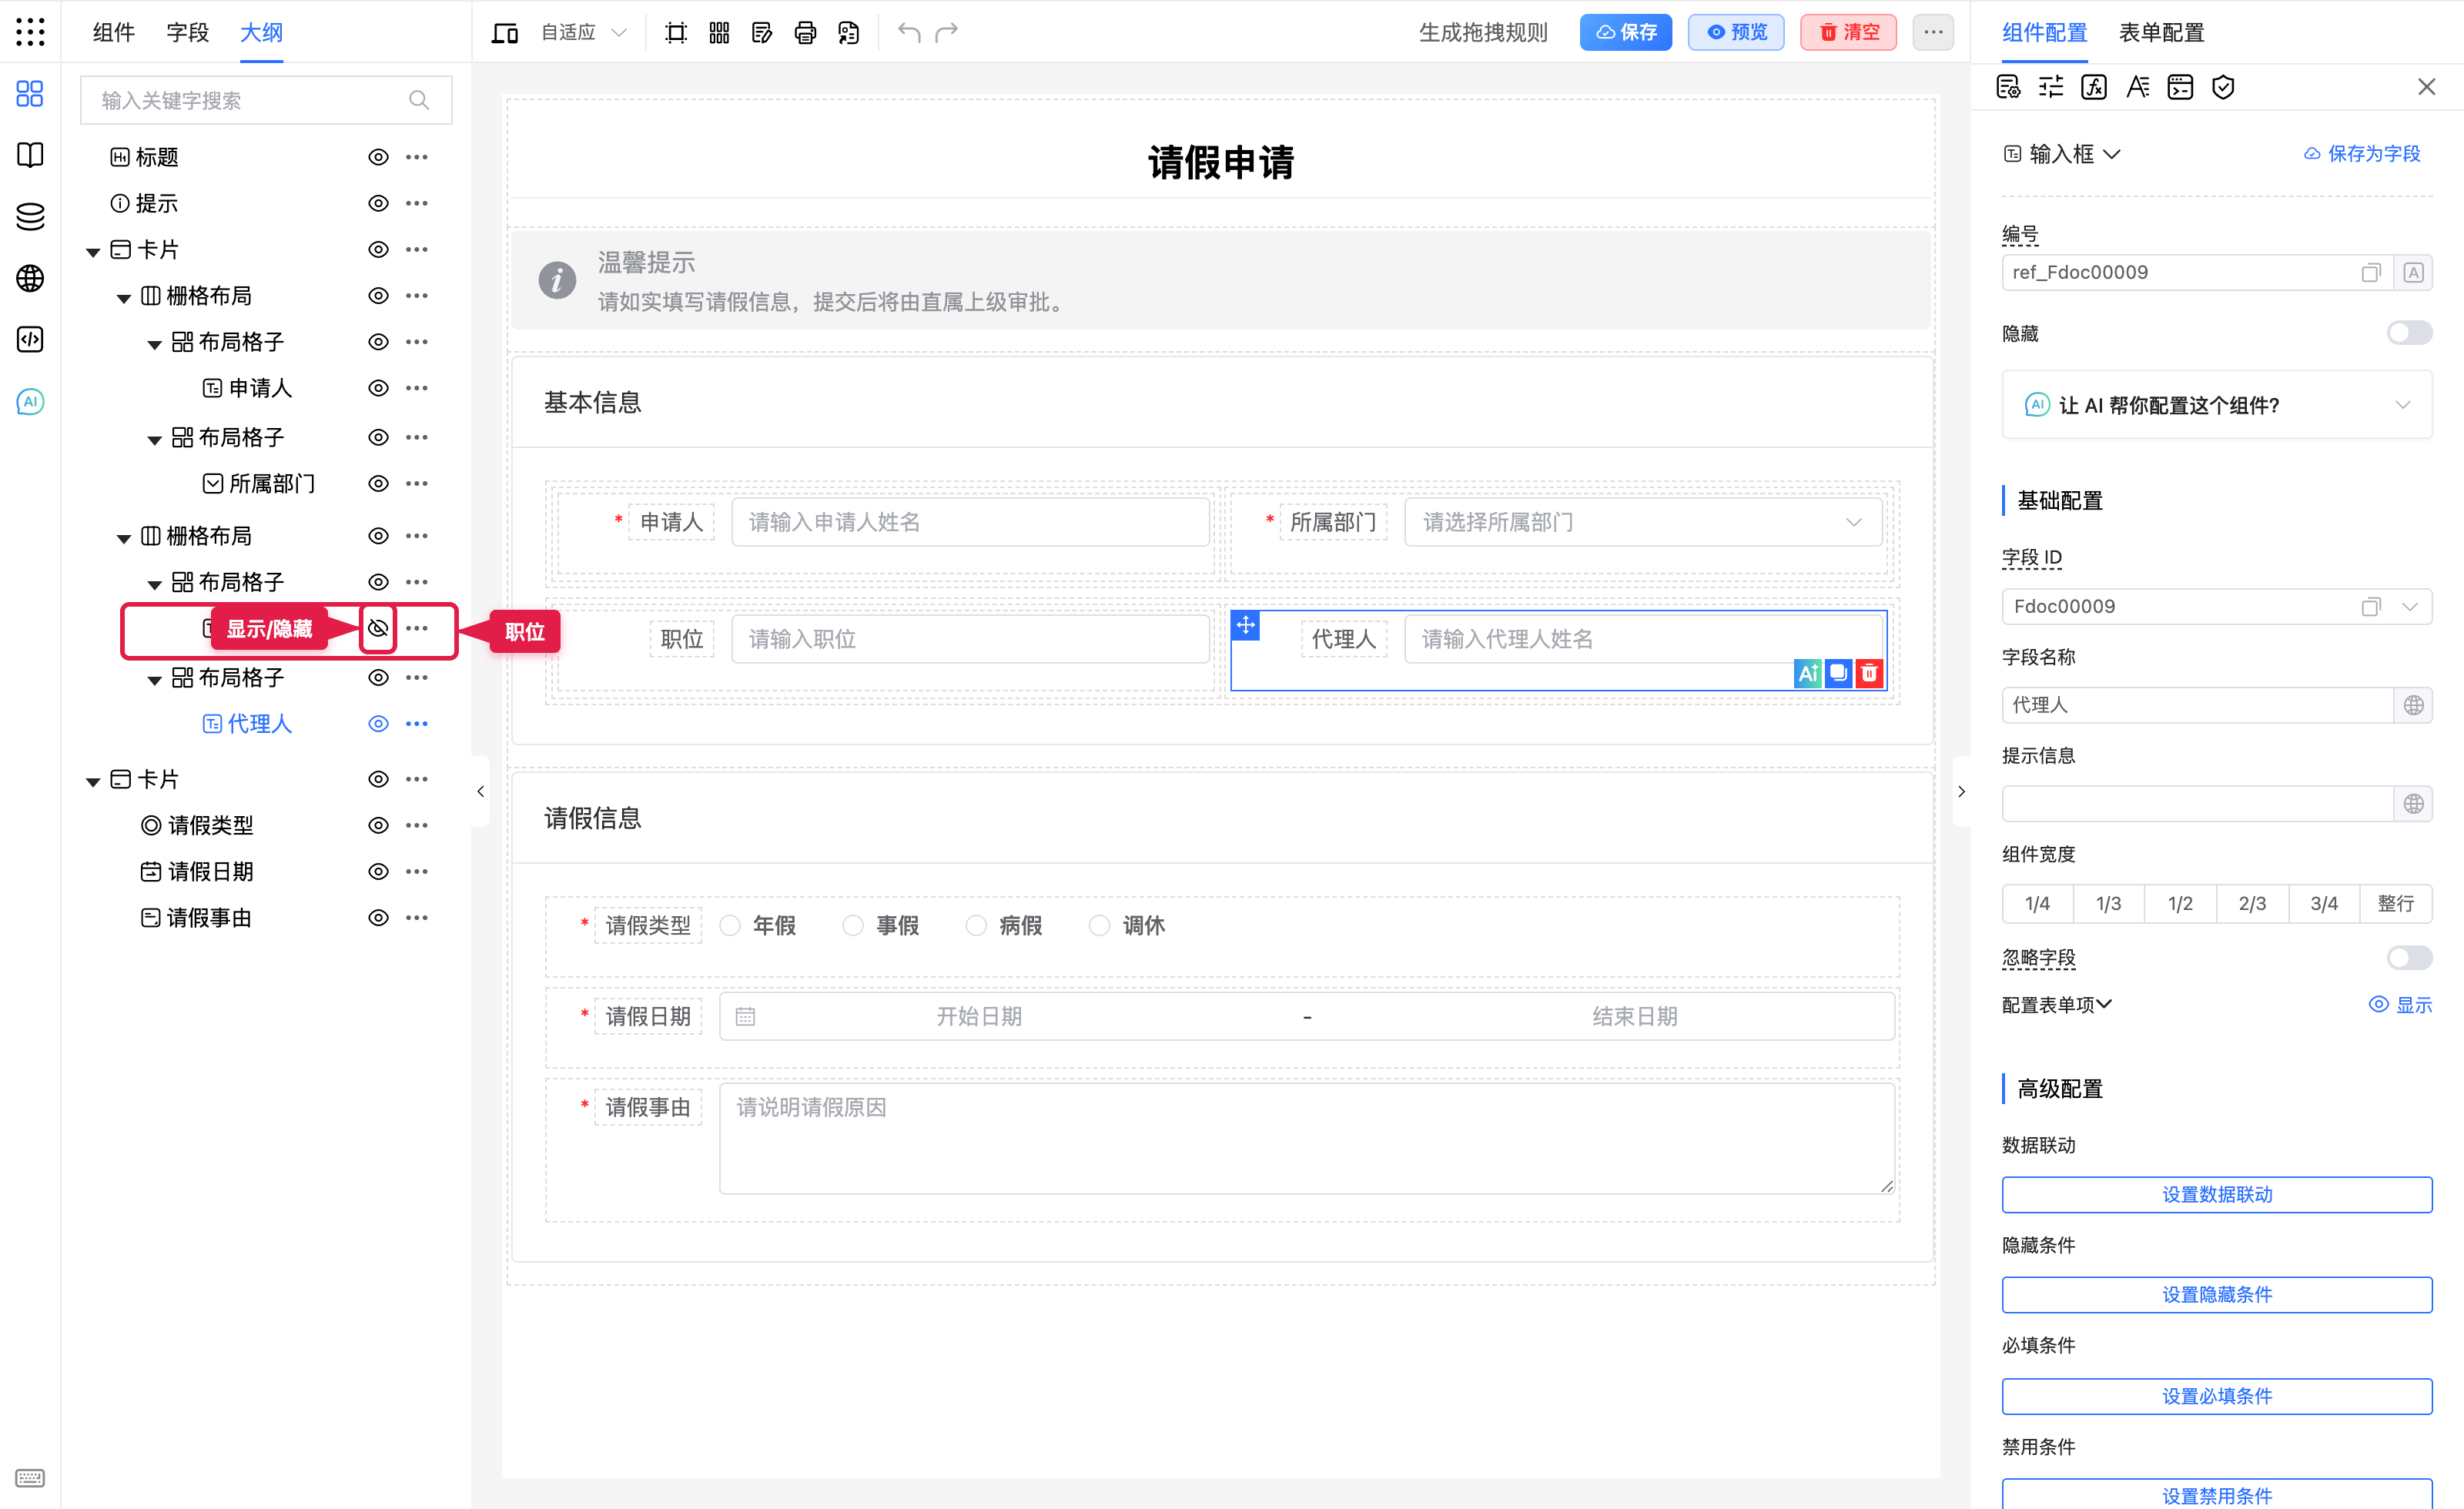Select the 年假 radio option
The height and width of the screenshot is (1509, 2464).
tap(730, 925)
